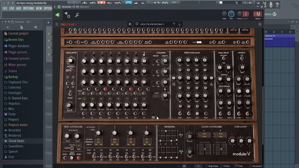Open the VIEW menu
Image resolution: width=299 pixels, height=168 pixels.
(x=39, y=8)
